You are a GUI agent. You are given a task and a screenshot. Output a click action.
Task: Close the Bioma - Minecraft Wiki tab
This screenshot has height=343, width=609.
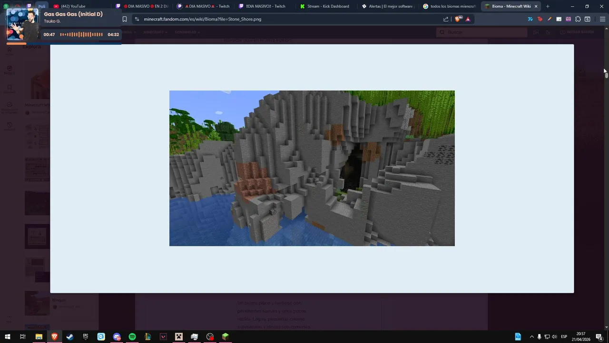(536, 6)
